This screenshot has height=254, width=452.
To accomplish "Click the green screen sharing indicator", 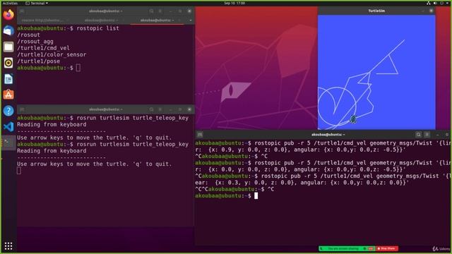I will 347,248.
